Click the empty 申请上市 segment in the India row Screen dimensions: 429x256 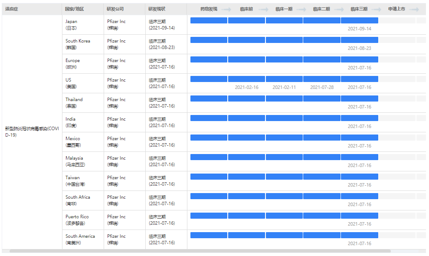pos(397,118)
